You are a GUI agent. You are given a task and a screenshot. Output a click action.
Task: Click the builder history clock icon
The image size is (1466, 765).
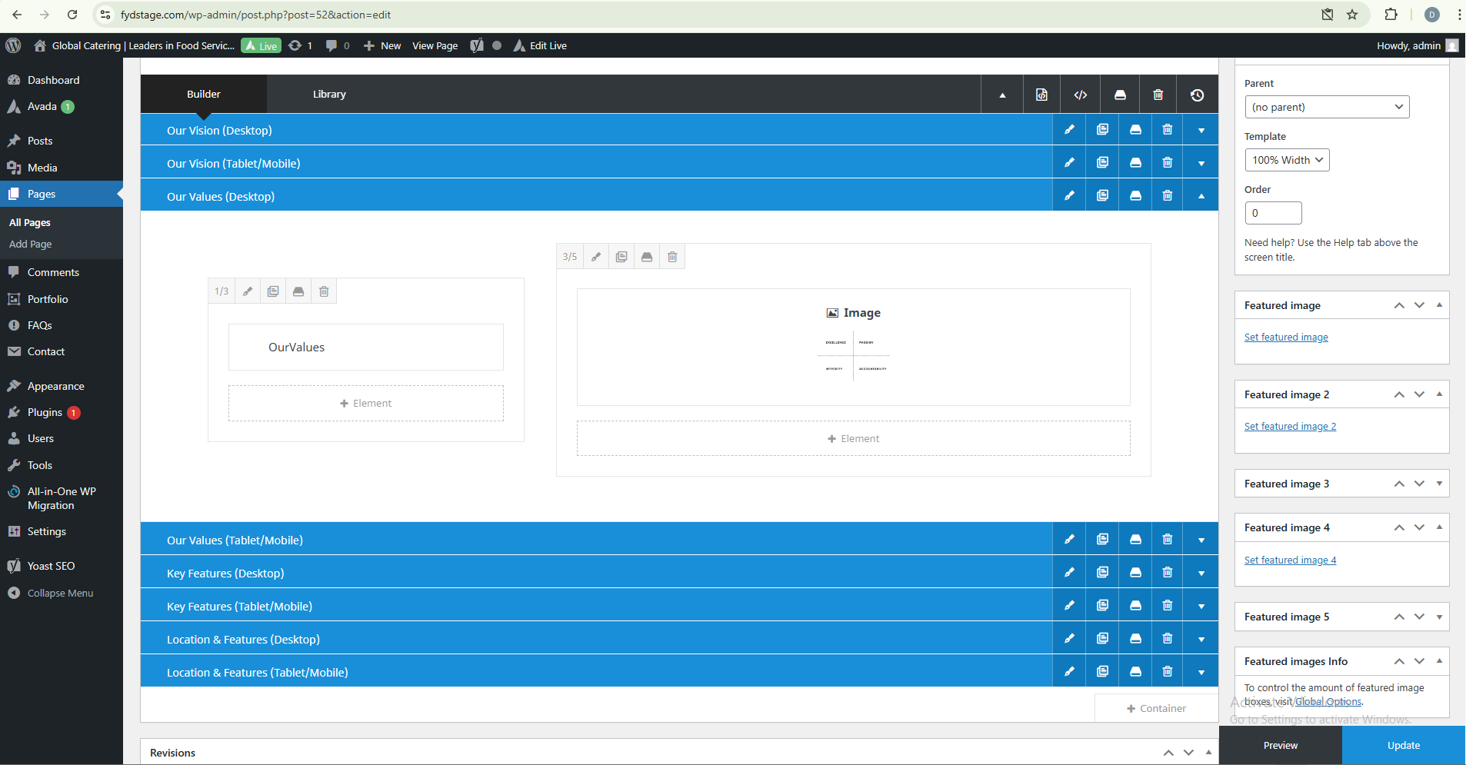1197,95
